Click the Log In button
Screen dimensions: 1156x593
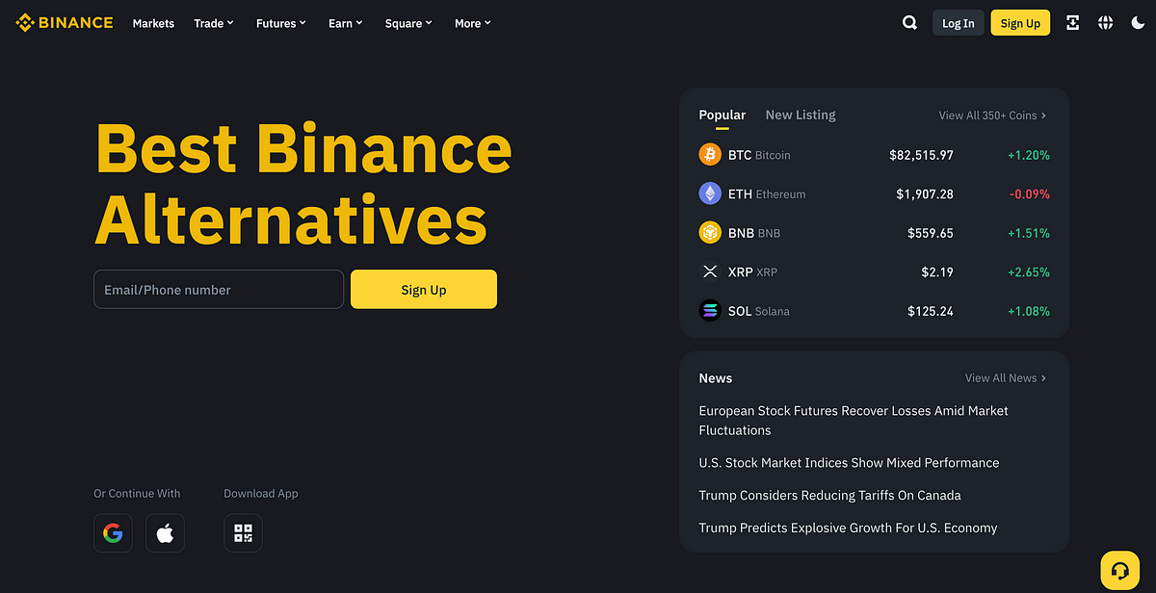(958, 23)
